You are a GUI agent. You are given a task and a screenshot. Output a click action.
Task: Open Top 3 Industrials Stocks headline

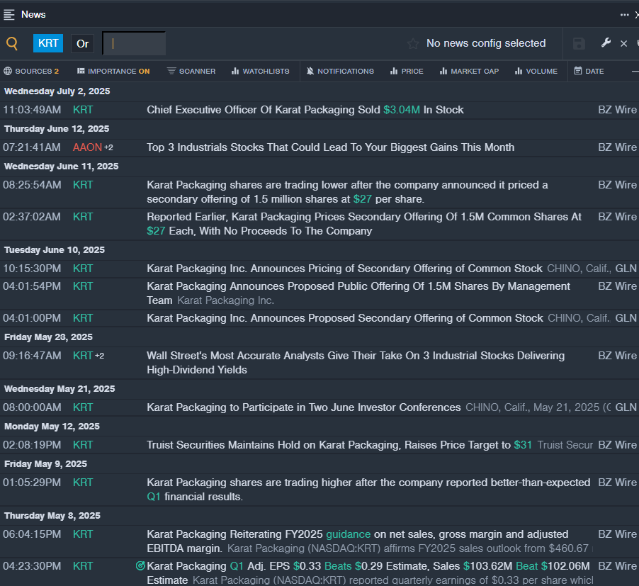331,147
